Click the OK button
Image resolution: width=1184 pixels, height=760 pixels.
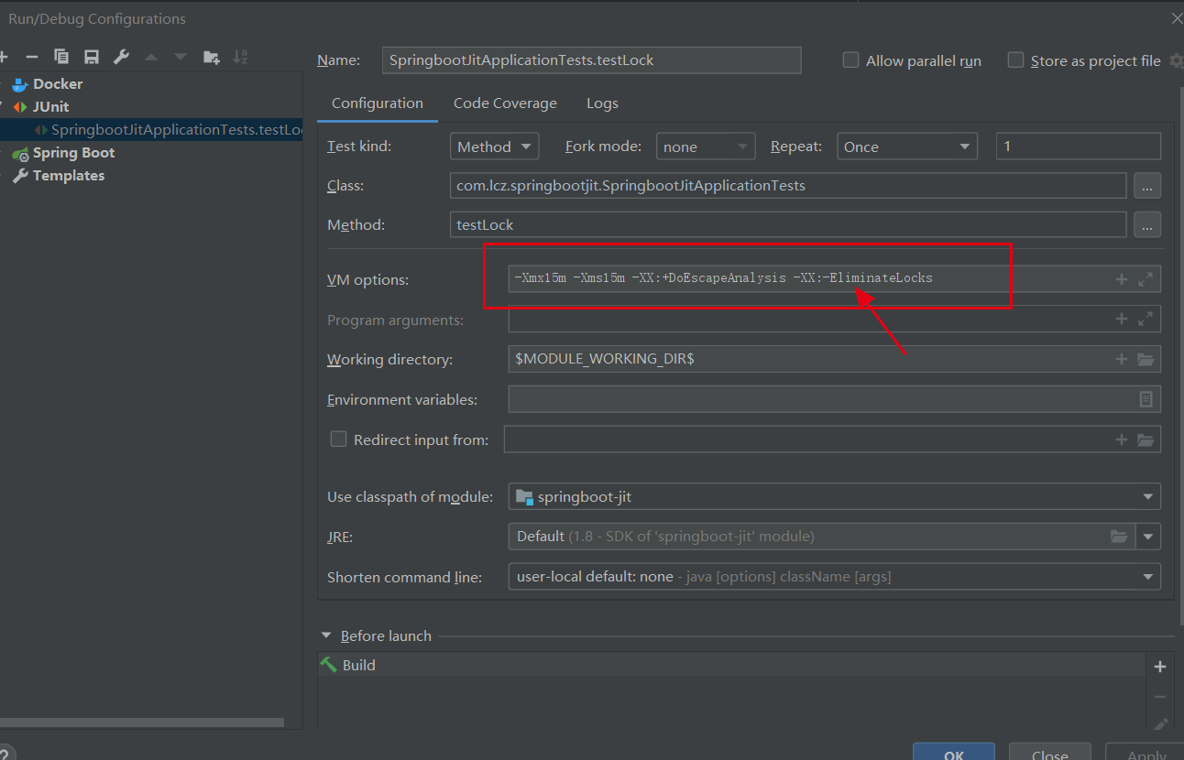954,752
